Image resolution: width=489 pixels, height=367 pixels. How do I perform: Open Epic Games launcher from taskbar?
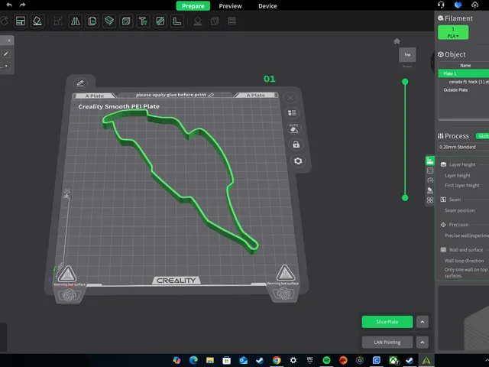click(309, 360)
